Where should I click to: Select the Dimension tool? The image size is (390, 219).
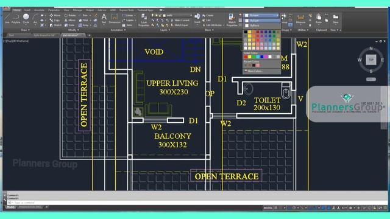(115, 19)
